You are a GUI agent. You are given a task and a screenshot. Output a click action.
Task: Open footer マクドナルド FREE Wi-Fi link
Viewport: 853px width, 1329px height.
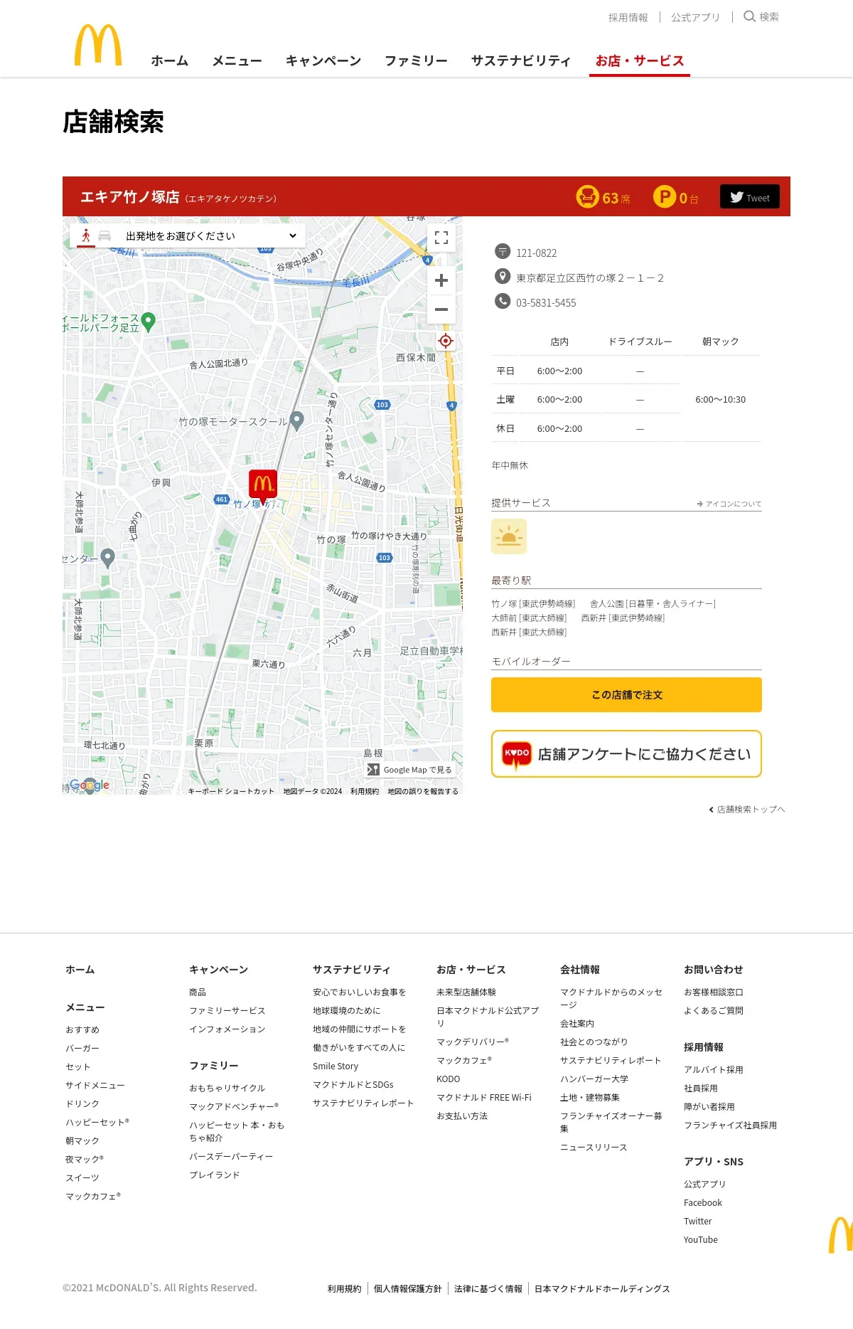tap(484, 1097)
